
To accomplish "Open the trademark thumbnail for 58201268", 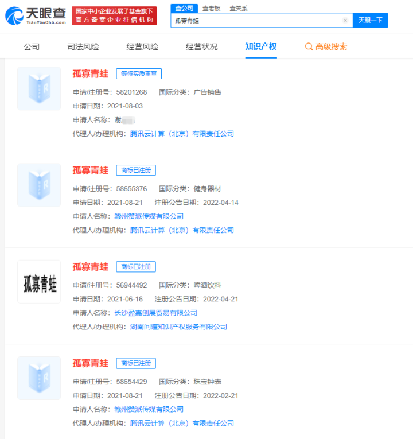I will pos(39,88).
